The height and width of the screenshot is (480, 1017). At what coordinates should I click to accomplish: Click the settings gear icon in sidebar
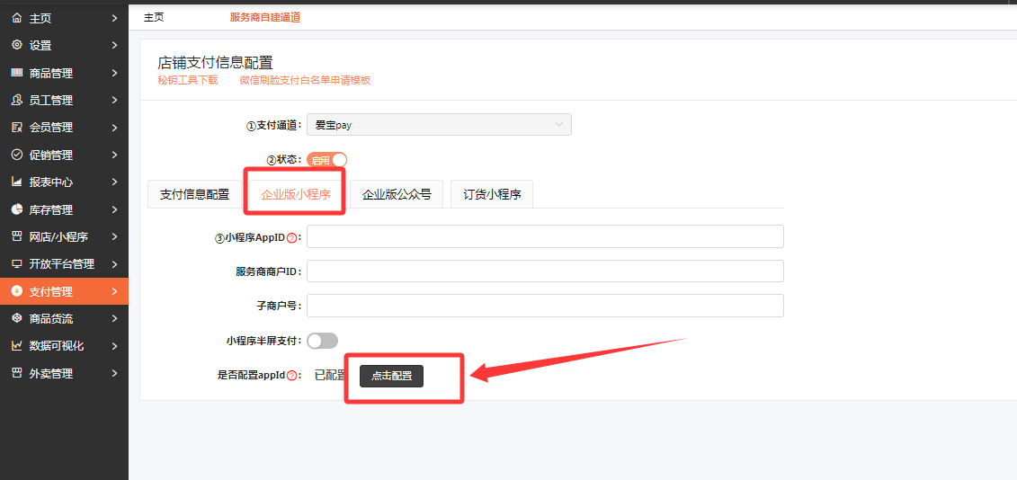16,45
